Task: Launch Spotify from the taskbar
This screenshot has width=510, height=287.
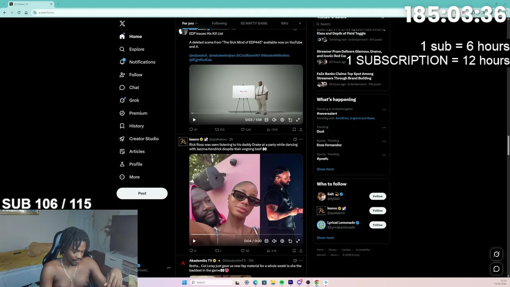Action: 282,283
